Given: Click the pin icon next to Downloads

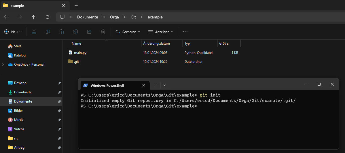Looking at the screenshot, I should click(59, 92).
